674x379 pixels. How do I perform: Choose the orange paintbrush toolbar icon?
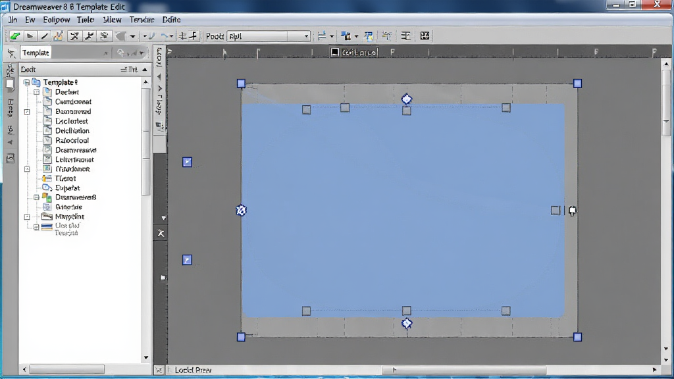point(58,36)
